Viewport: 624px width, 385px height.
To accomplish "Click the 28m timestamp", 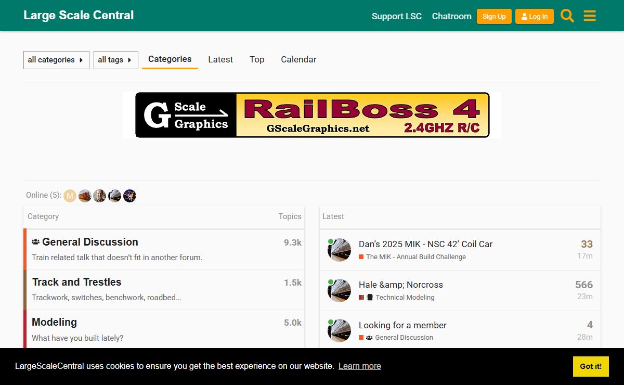I will pos(585,337).
